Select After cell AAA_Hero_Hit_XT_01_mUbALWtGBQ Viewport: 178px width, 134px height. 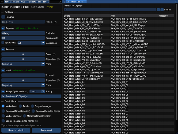129,44
